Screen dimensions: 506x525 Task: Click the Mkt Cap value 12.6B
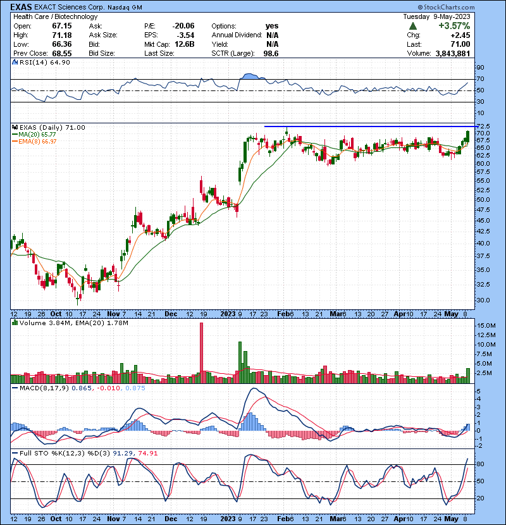click(x=185, y=44)
